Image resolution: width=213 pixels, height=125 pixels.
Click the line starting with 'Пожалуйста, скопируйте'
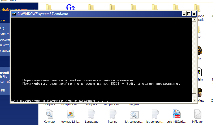click(101, 84)
